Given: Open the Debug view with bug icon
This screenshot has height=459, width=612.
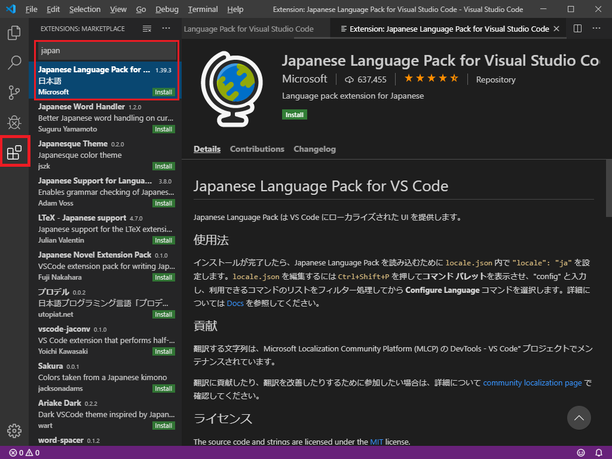Looking at the screenshot, I should (x=14, y=122).
